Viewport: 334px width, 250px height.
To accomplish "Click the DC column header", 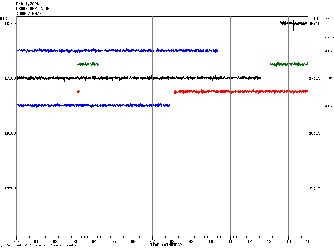I will pyautogui.click(x=327, y=18).
